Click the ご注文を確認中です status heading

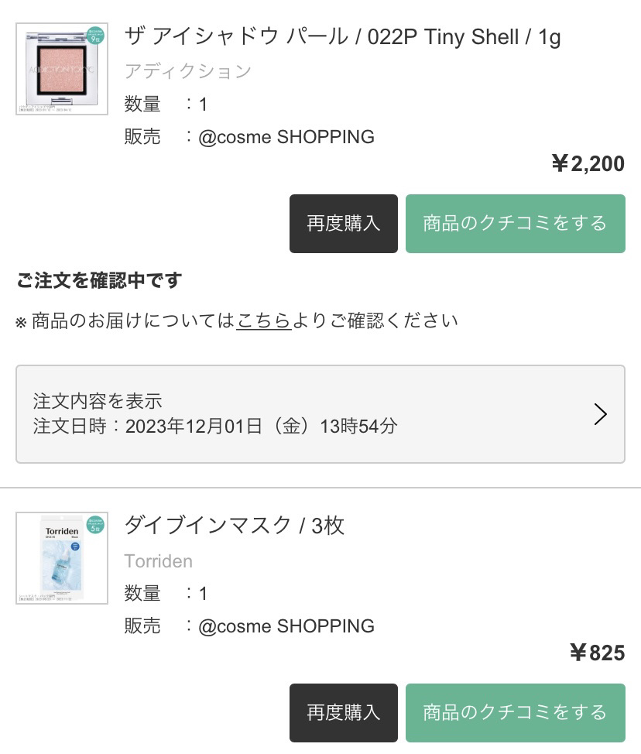tap(98, 281)
